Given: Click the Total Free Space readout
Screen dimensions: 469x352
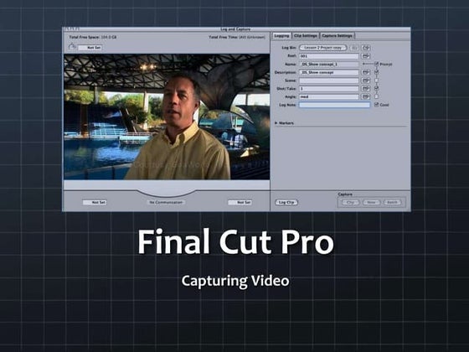Looking at the screenshot, I should [93, 37].
